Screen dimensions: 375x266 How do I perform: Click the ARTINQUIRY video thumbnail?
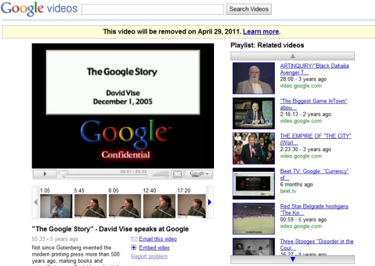click(x=253, y=78)
